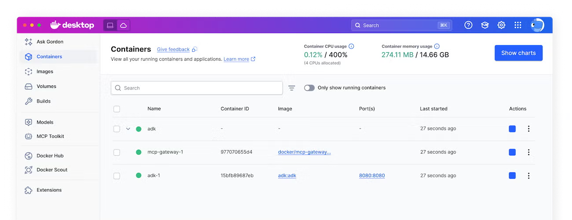Click the Ask Gordon sparkle icon
Image resolution: width=572 pixels, height=220 pixels.
(29, 42)
